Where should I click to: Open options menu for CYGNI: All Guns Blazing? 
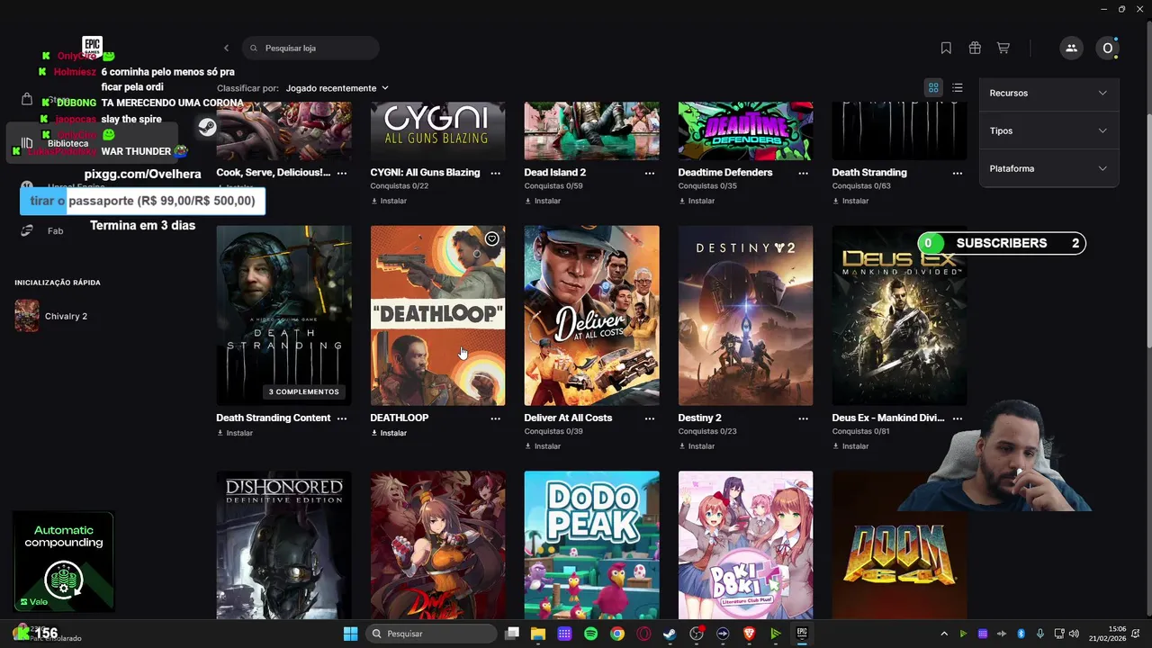point(495,173)
